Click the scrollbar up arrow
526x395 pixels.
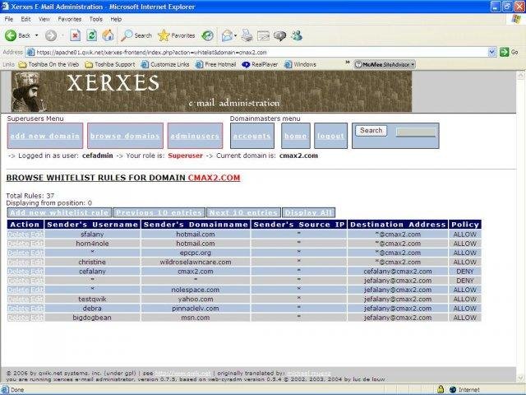[x=520, y=75]
